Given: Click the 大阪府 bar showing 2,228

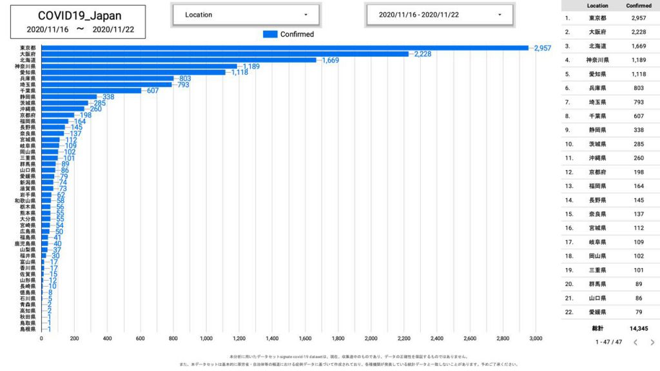Looking at the screenshot, I should (224, 54).
